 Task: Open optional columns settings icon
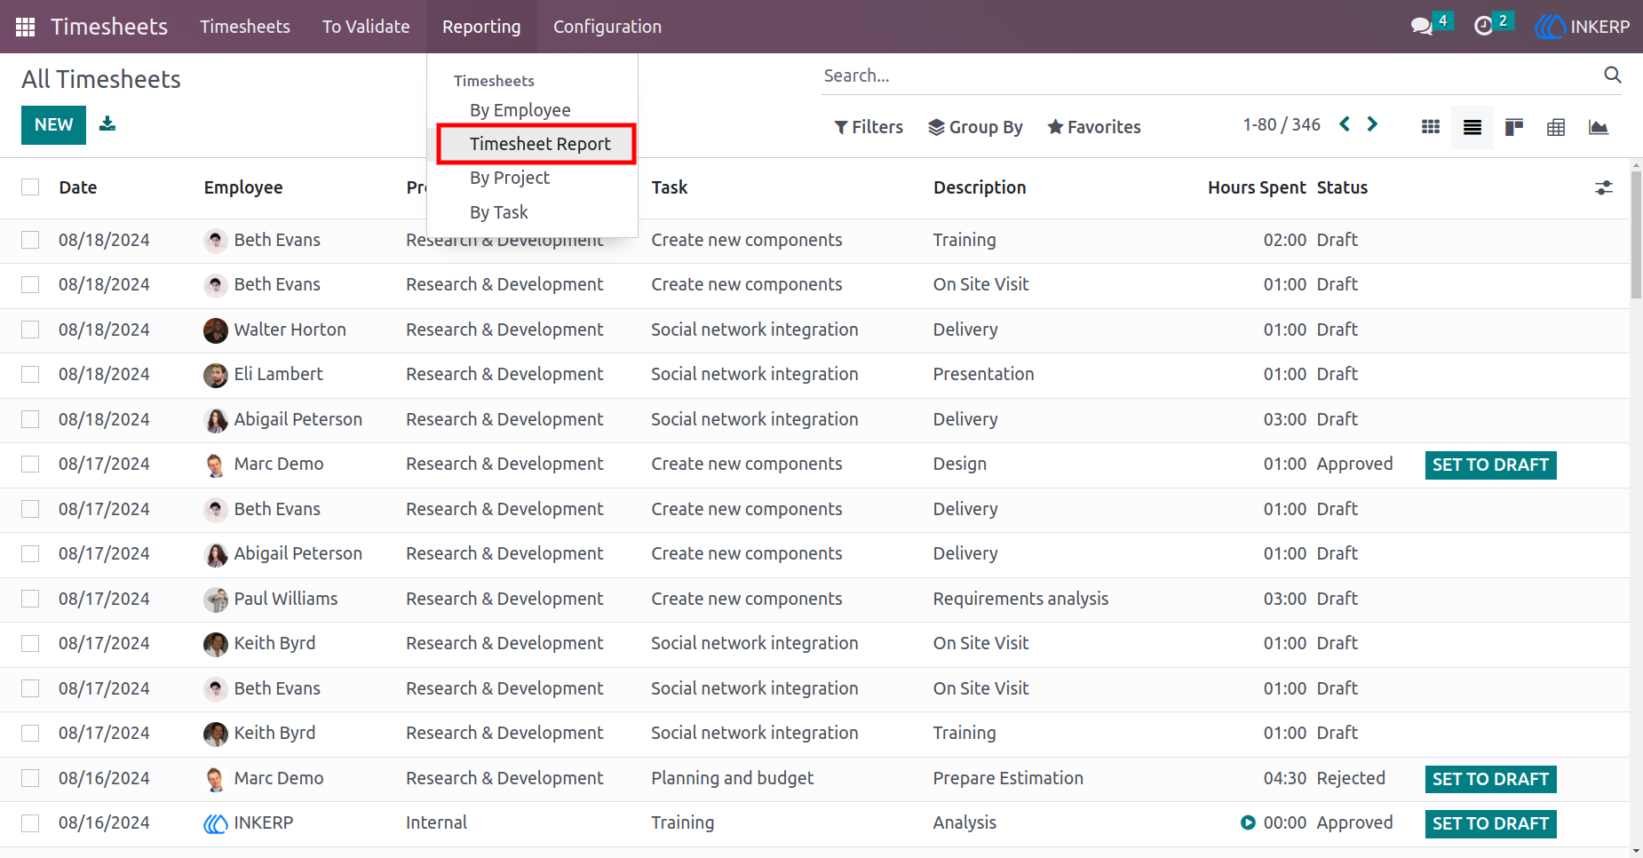point(1604,187)
